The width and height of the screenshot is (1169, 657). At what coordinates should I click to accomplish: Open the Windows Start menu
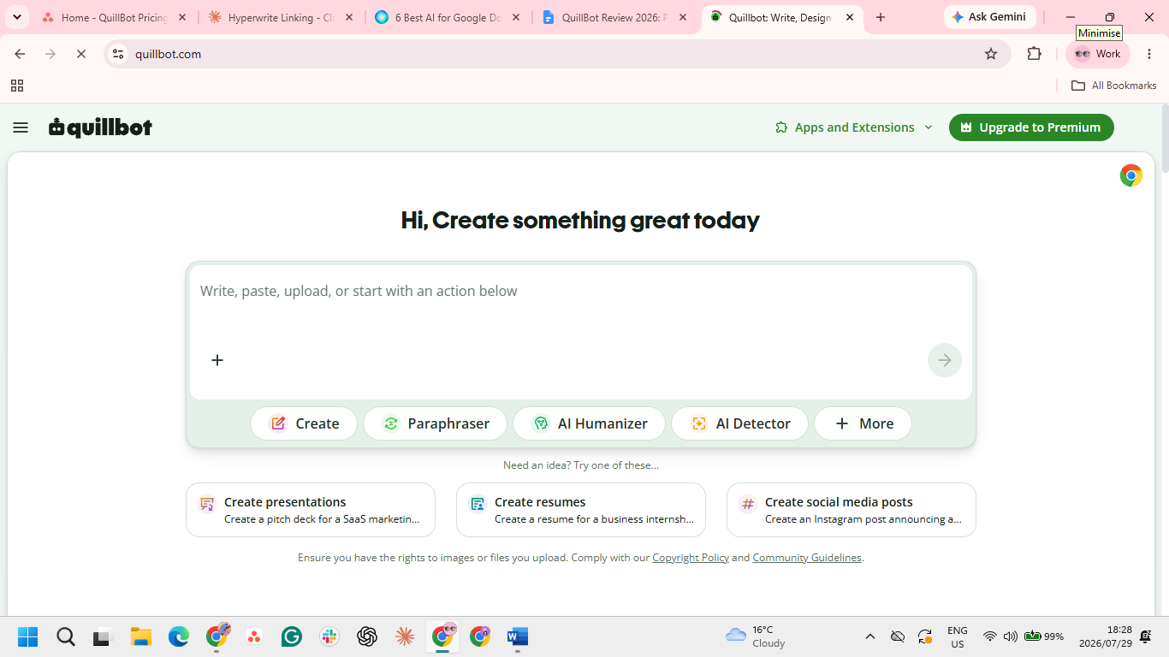pyautogui.click(x=28, y=636)
